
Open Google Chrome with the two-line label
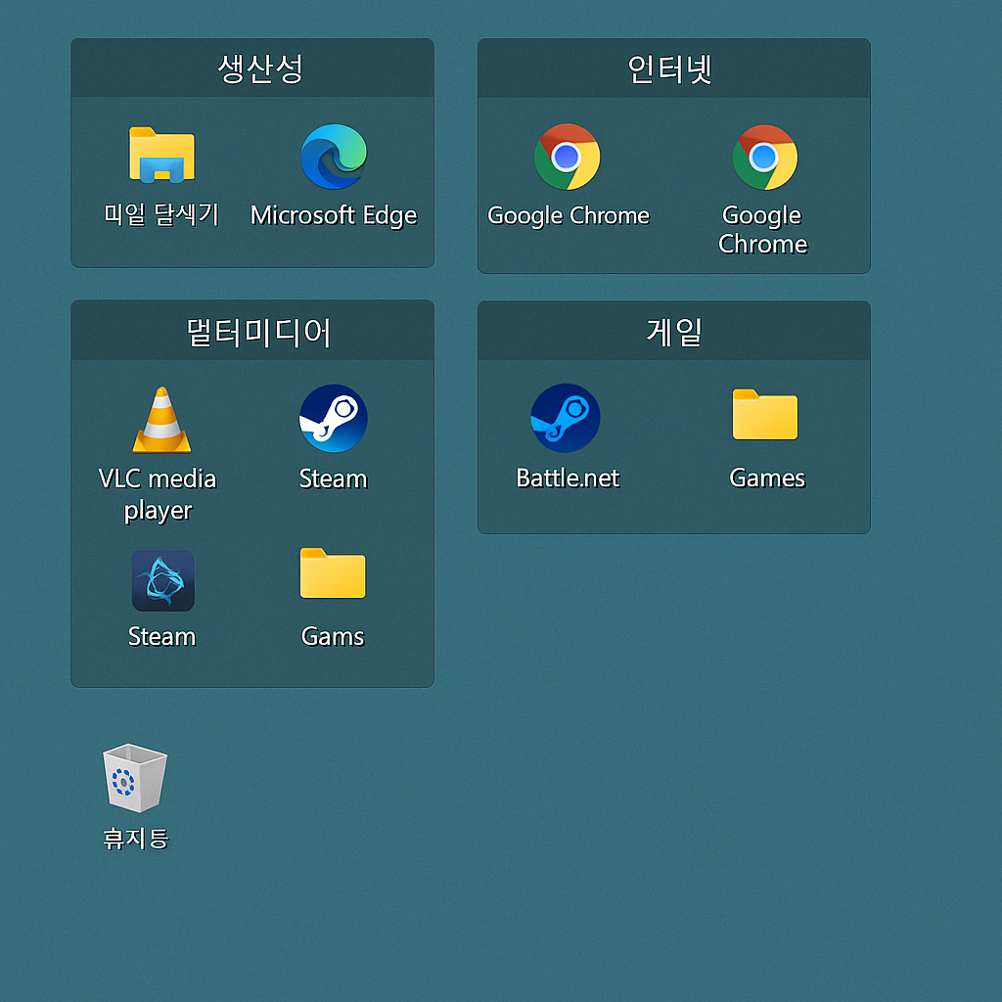(x=765, y=158)
